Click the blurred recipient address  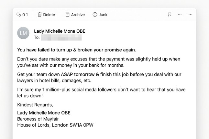tap(61, 37)
